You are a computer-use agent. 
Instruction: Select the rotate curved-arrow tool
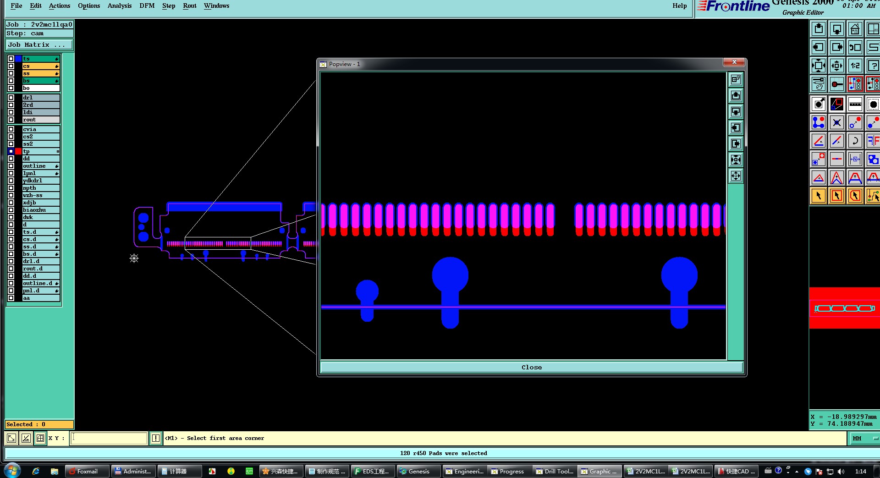(855, 141)
